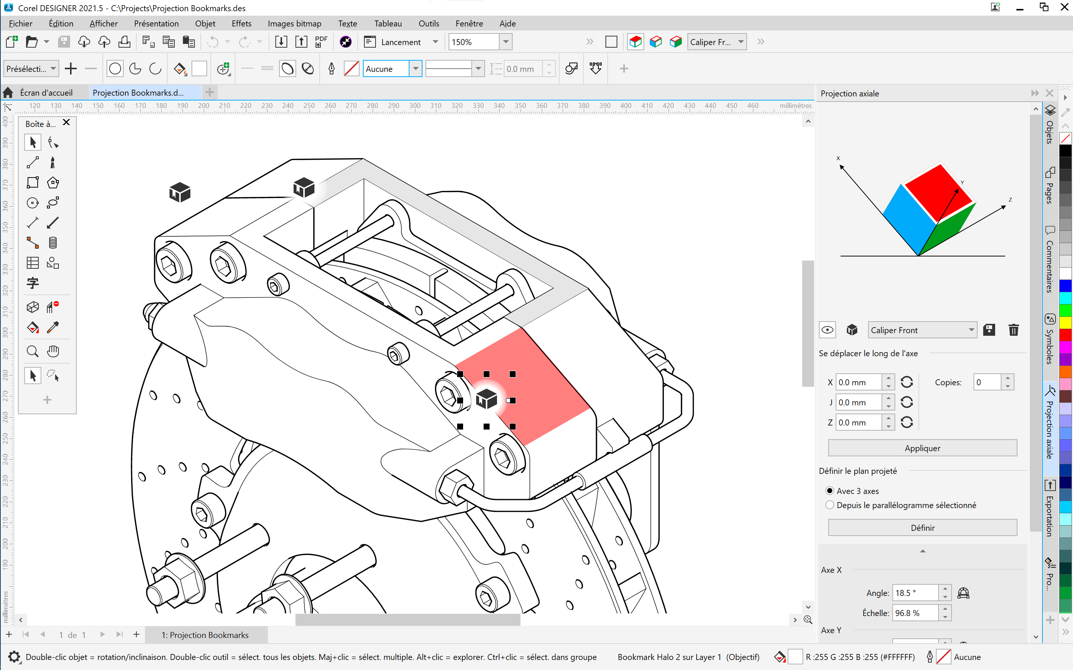The width and height of the screenshot is (1073, 670).
Task: Expand the Caliper Front preset dropdown
Action: point(971,330)
